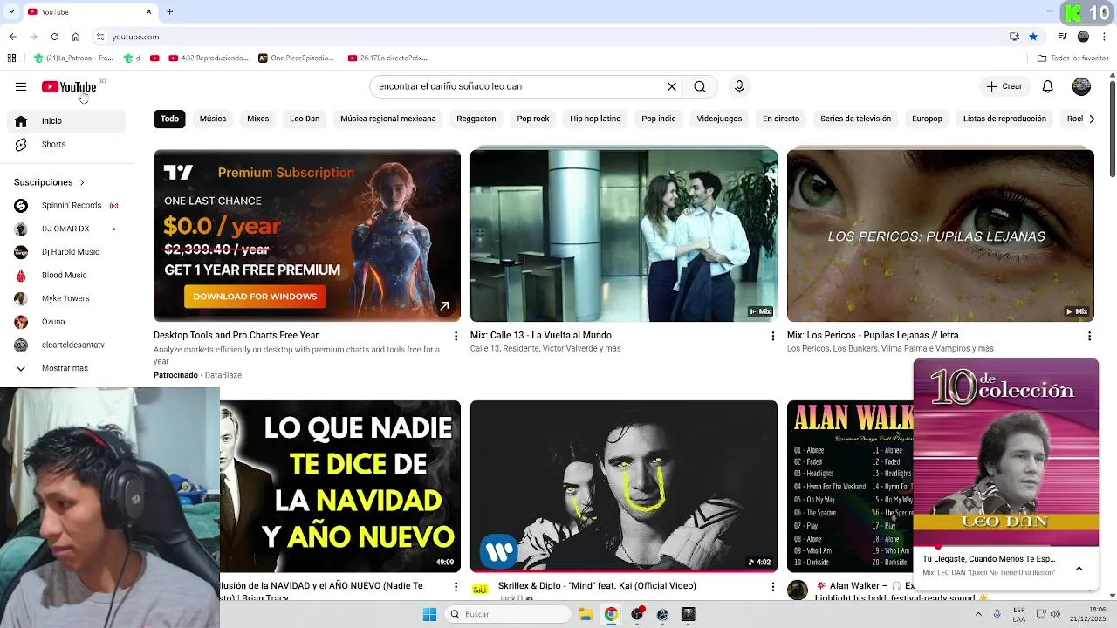Select the Europop chip
This screenshot has height=628, width=1117.
coord(927,119)
